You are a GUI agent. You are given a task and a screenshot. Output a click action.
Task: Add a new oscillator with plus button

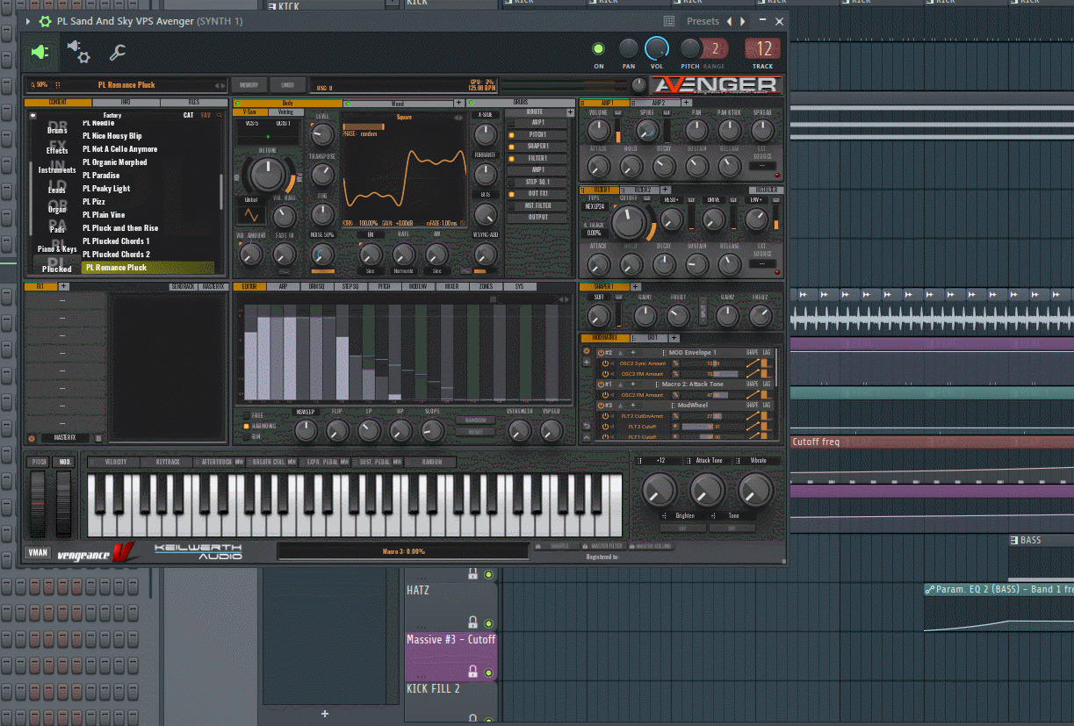click(458, 103)
